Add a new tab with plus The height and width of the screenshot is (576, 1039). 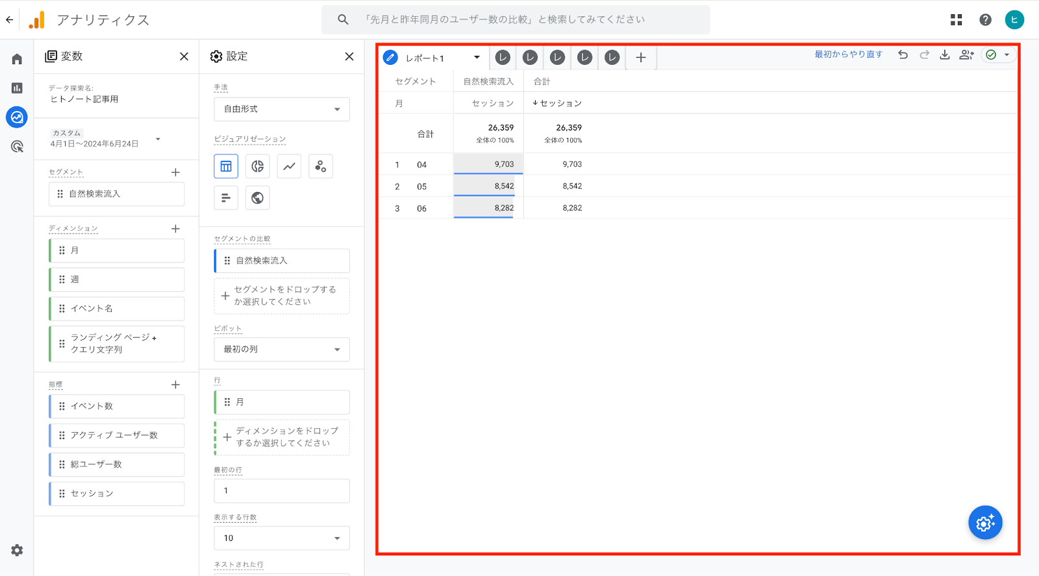641,58
